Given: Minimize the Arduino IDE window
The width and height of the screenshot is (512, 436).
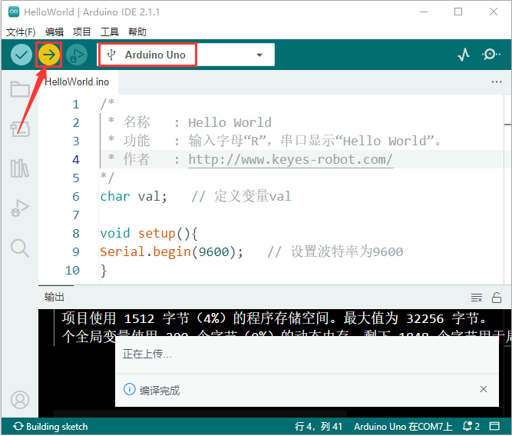Looking at the screenshot, I should [424, 12].
